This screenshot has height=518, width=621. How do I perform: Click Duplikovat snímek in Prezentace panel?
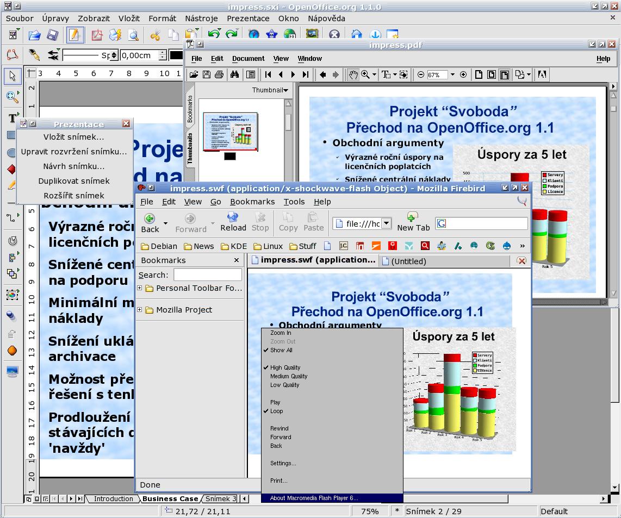[73, 181]
